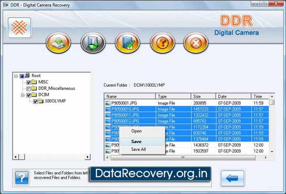Click file list vertical scrollbar down arrow
286x194 pixels.
(x=272, y=151)
